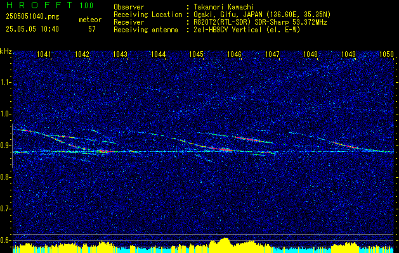Click time marker 1050
The width and height of the screenshot is (399, 253).
click(386, 54)
